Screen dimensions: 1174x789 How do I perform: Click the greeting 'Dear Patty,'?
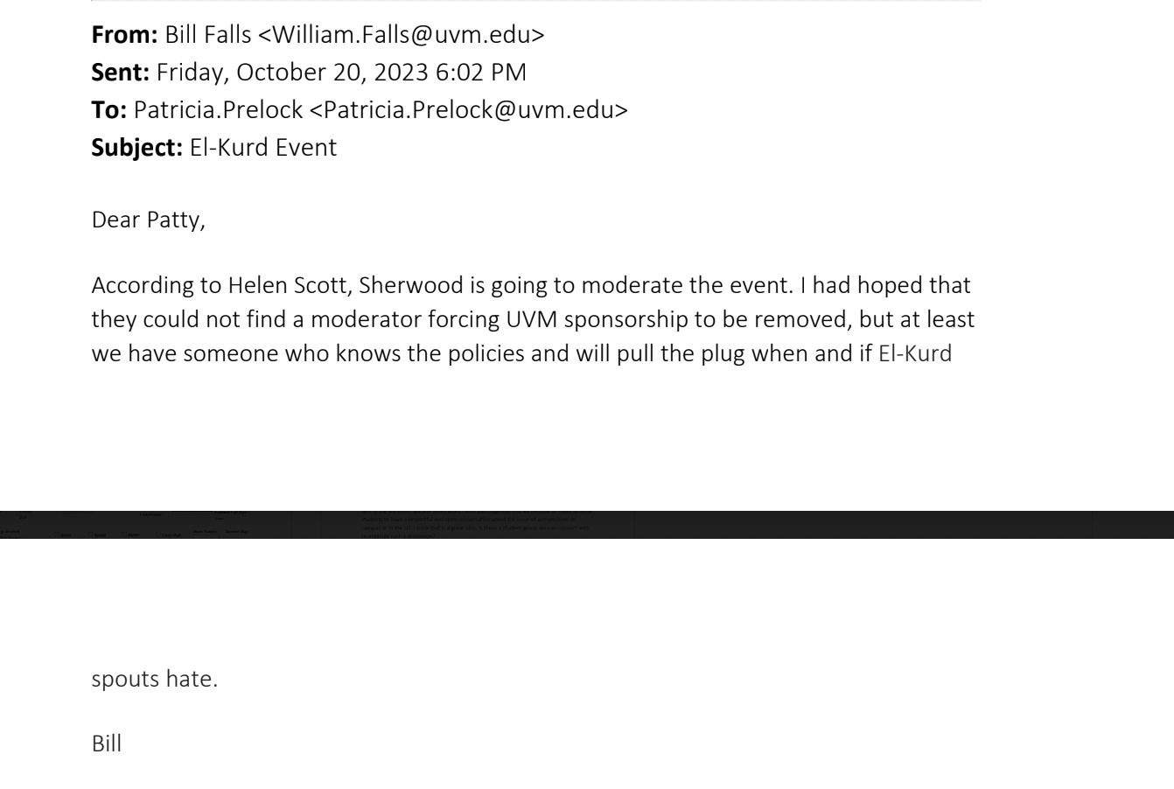[149, 220]
